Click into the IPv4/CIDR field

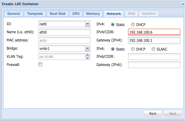pyautogui.click(x=154, y=32)
